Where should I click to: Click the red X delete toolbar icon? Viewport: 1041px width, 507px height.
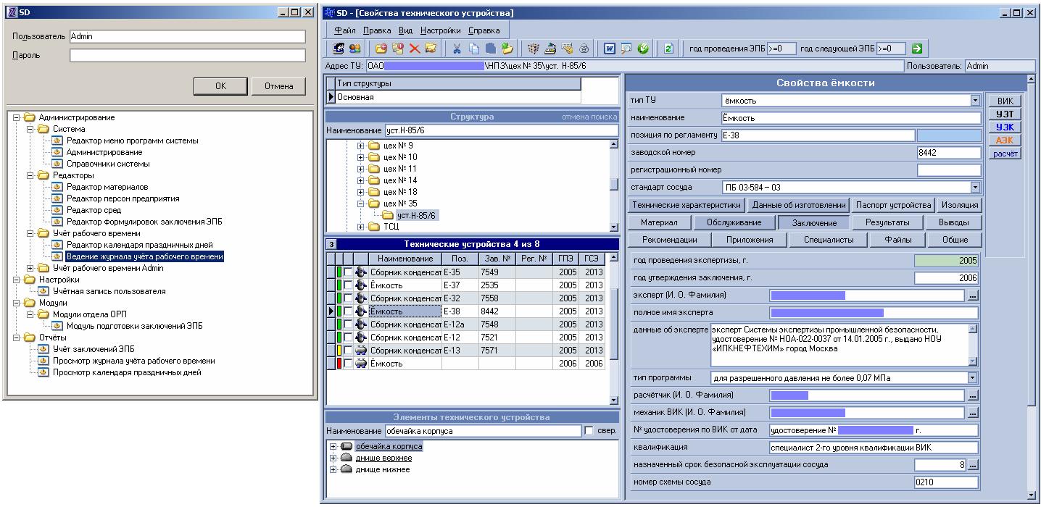coord(415,49)
